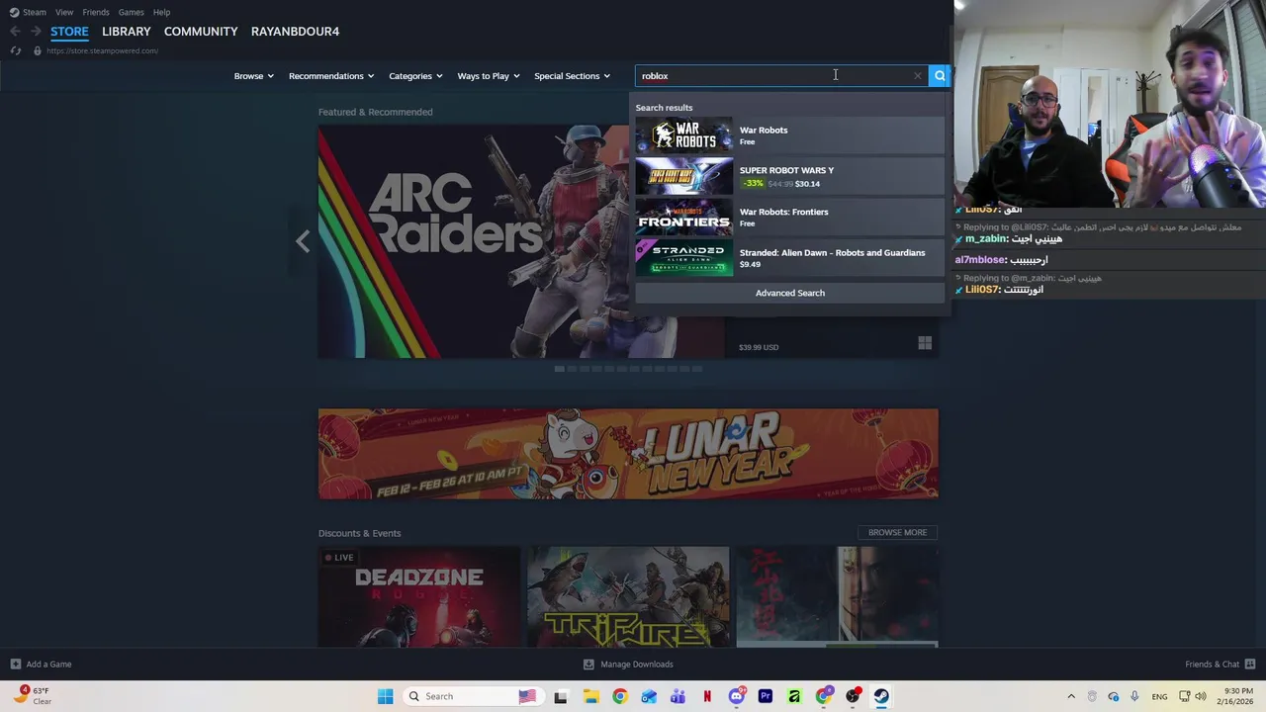Switch to the LIBRARY tab
The width and height of the screenshot is (1266, 712).
tap(127, 32)
